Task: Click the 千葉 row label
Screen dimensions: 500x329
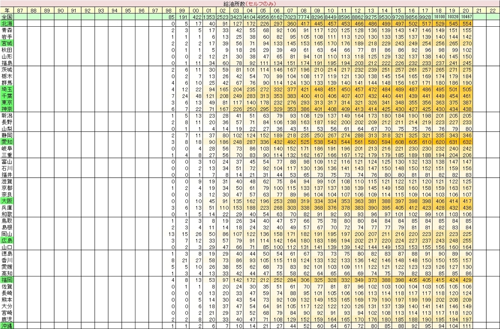Action: point(7,95)
